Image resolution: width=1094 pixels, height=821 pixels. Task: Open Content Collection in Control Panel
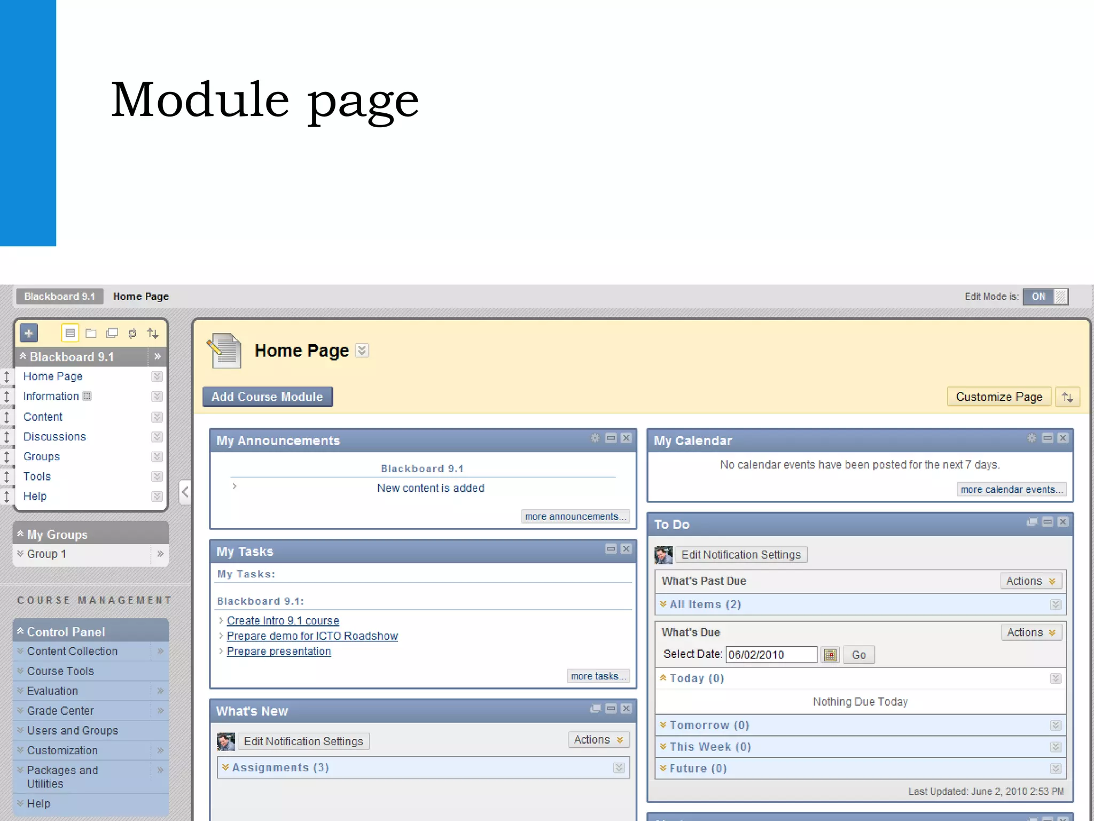click(x=72, y=651)
